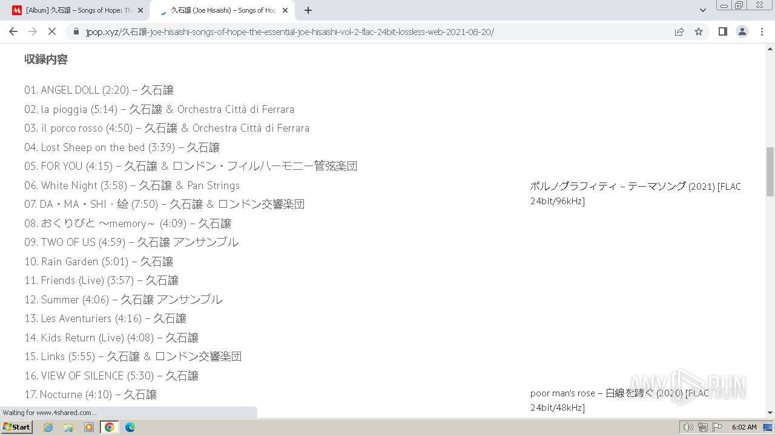The width and height of the screenshot is (775, 435).
Task: Share this page icon in address bar
Action: point(679,31)
